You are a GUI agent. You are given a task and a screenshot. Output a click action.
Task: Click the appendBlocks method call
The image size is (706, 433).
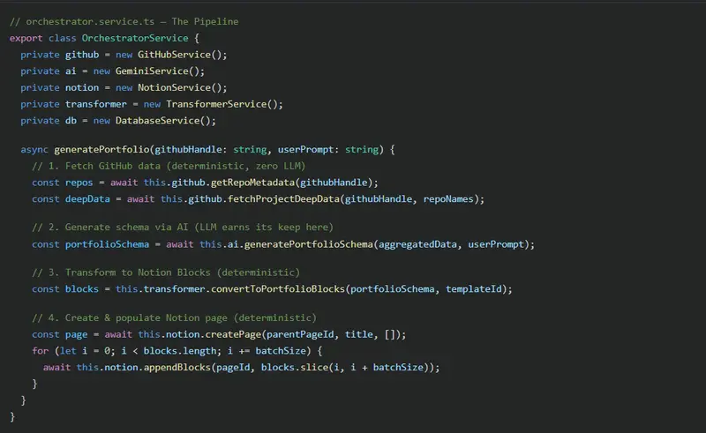pos(177,367)
